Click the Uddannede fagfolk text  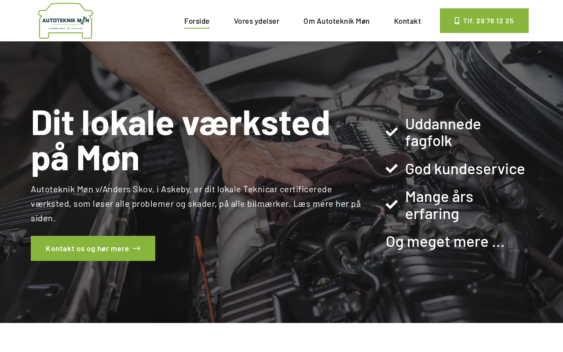443,132
